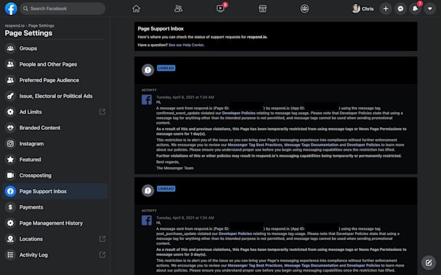Open the Groups icon in top bar

click(305, 9)
